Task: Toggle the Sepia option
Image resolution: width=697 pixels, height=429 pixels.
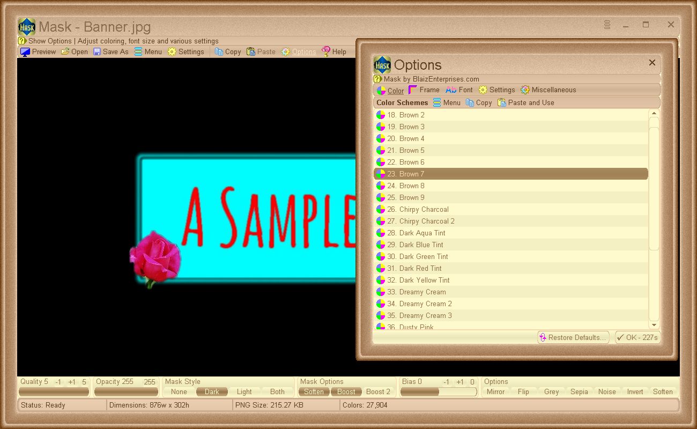Action: pyautogui.click(x=579, y=392)
